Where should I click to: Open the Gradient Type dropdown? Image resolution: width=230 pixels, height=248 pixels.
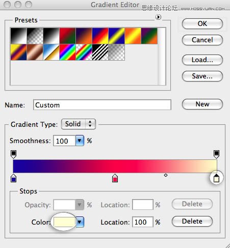(79, 124)
